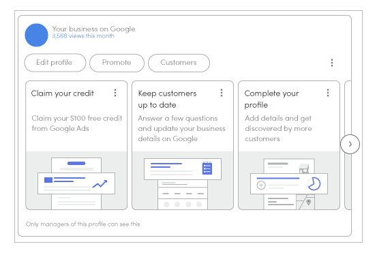The width and height of the screenshot is (377, 253).
Task: Open three-dot menu on Complete your profile card
Action: click(328, 93)
